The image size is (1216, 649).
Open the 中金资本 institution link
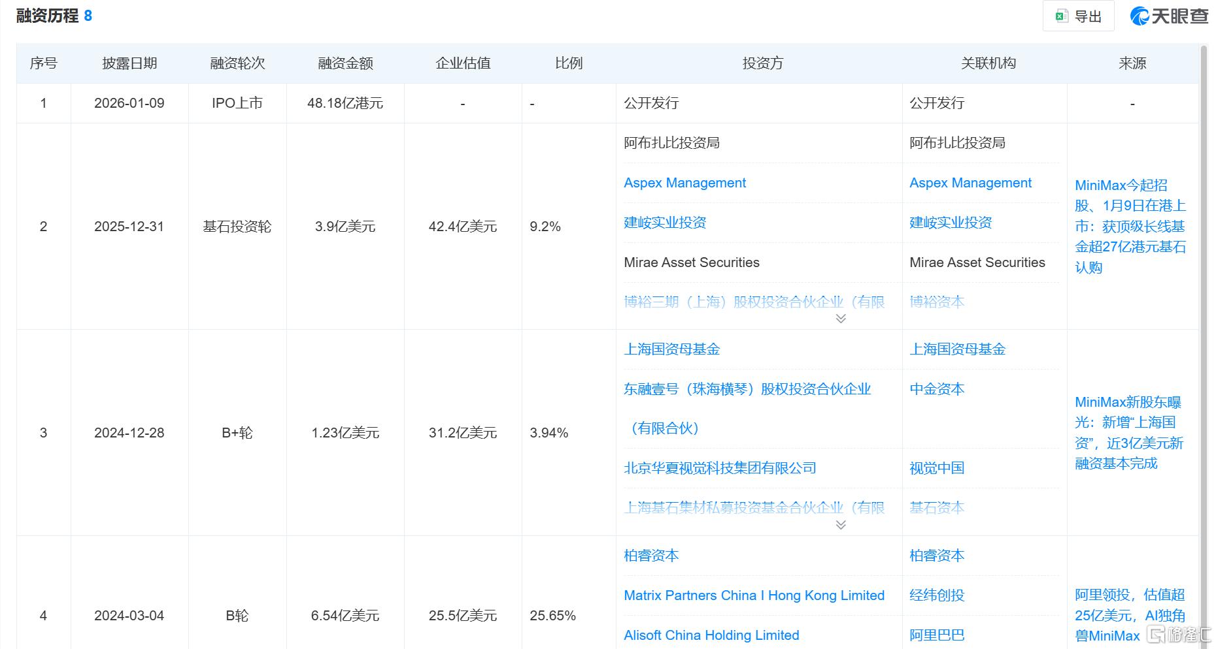click(x=937, y=389)
